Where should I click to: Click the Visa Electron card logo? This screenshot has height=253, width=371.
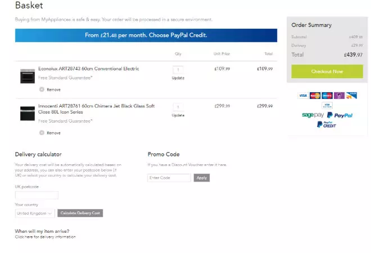point(327,105)
